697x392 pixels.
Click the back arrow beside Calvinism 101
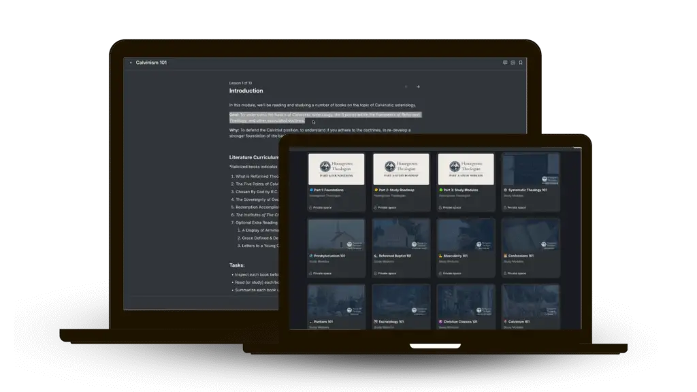pos(131,63)
